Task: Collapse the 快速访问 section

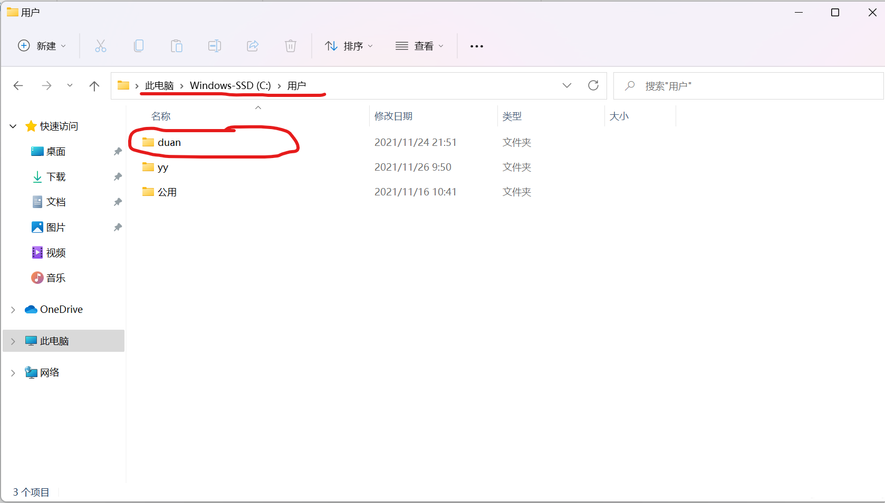Action: (13, 126)
